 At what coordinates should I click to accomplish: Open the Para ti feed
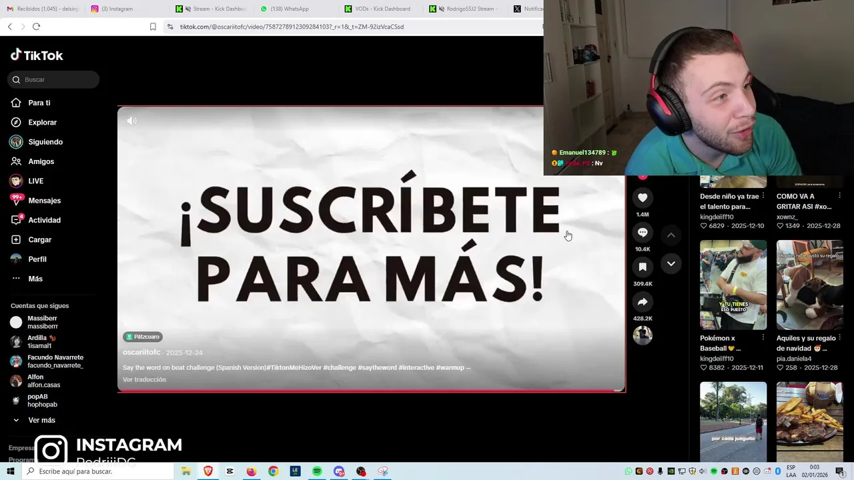point(31,103)
